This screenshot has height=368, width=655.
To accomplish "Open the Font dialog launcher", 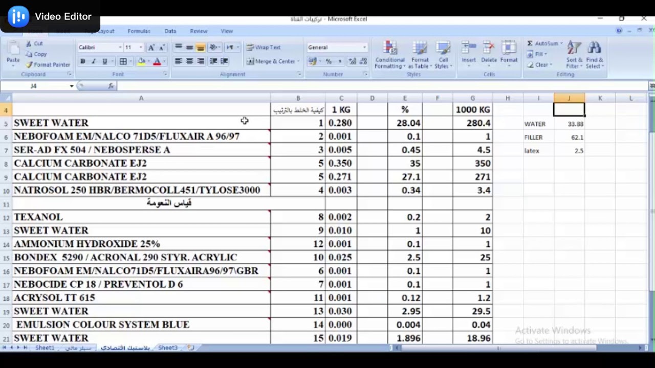I will point(165,74).
